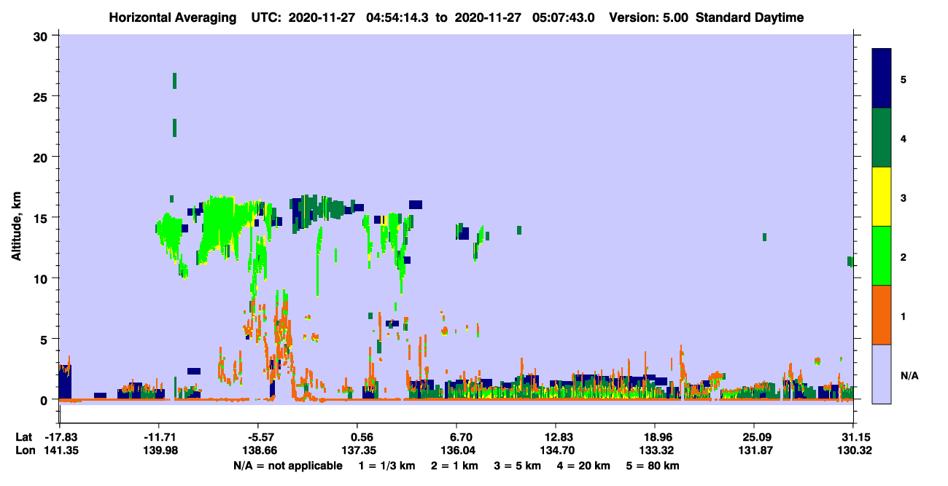Click longitude value 139.98
The height and width of the screenshot is (486, 948).
pos(159,451)
